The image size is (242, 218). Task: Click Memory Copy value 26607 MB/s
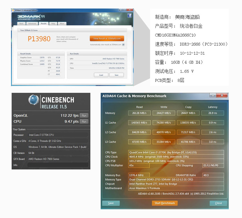click(188, 113)
